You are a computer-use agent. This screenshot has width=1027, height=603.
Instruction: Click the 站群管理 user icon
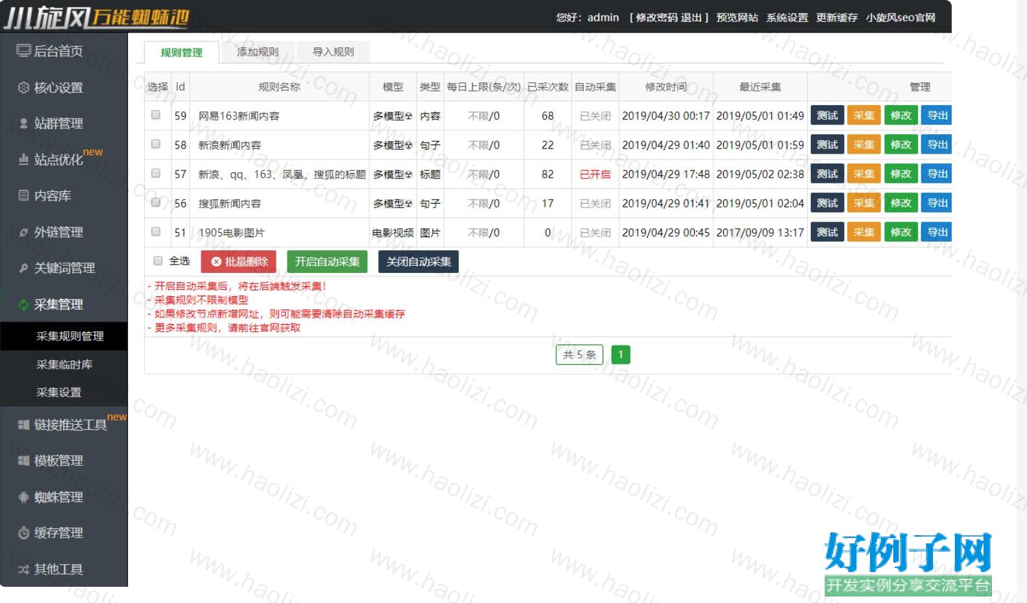(x=23, y=123)
